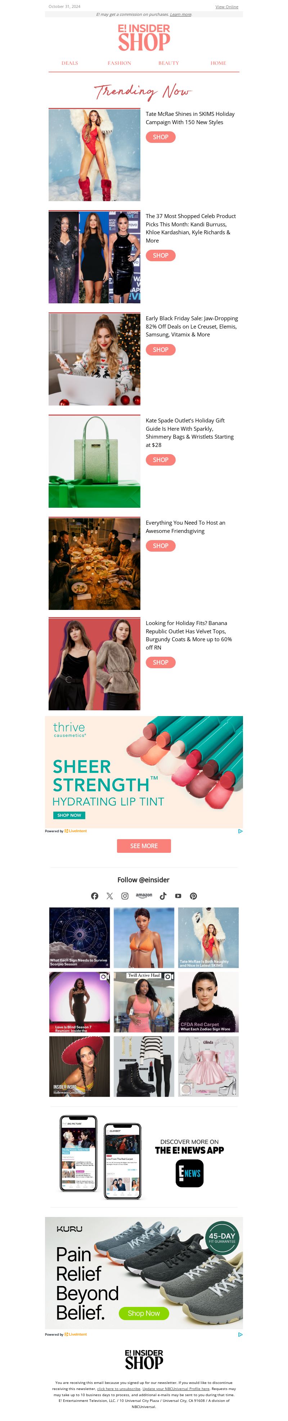Open the View Online link

tap(227, 6)
